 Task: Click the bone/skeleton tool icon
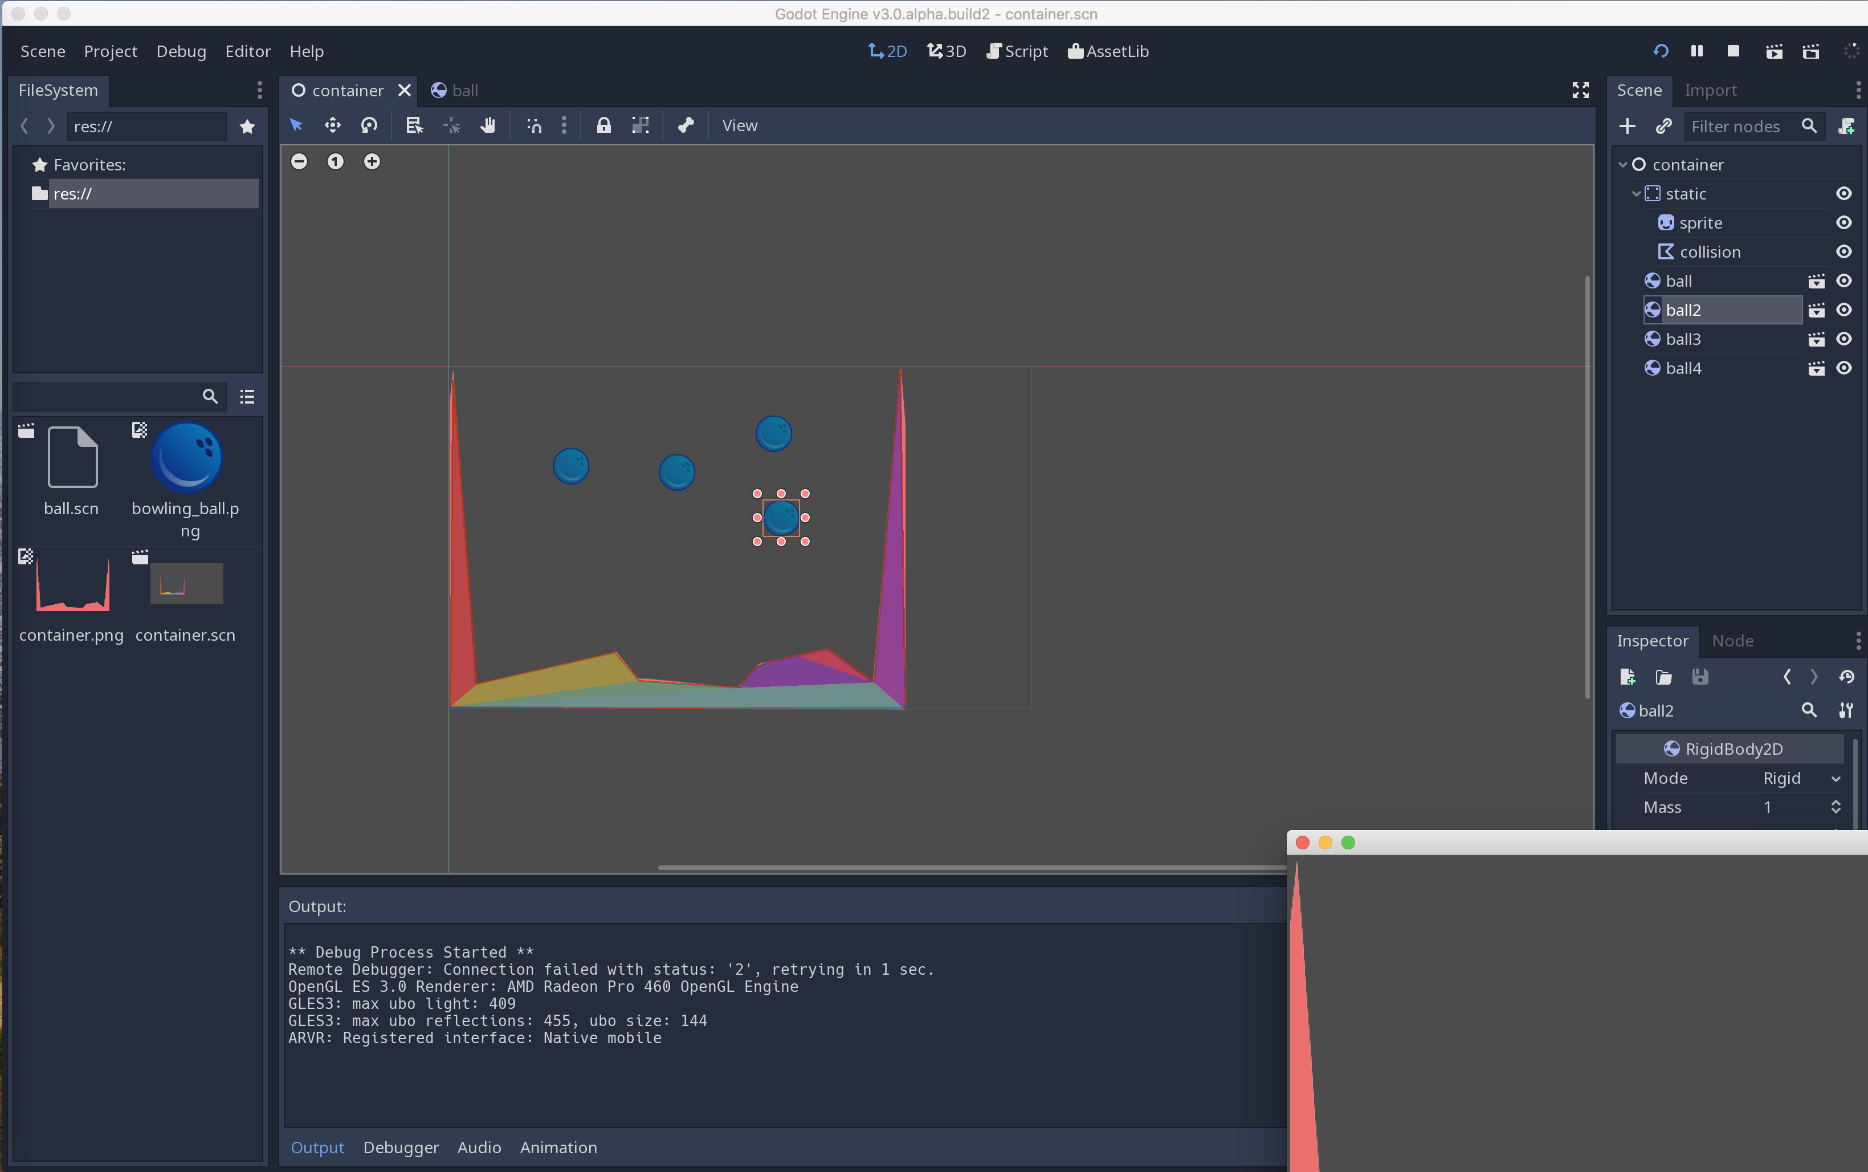pyautogui.click(x=686, y=125)
